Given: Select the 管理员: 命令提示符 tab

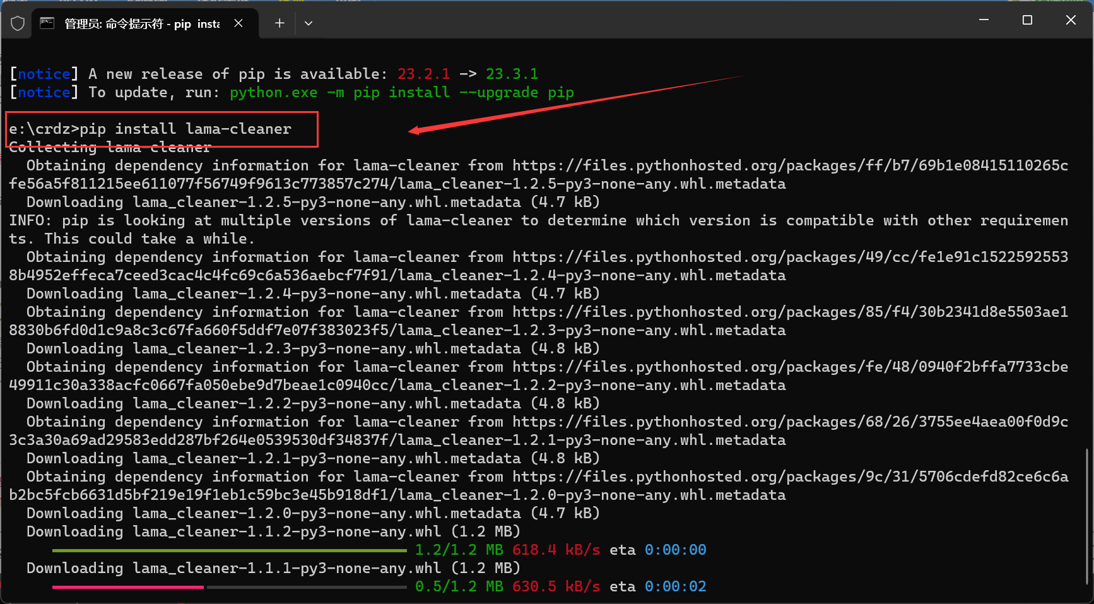Looking at the screenshot, I should tap(142, 24).
